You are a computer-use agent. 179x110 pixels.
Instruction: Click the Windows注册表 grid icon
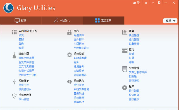pos(14,32)
